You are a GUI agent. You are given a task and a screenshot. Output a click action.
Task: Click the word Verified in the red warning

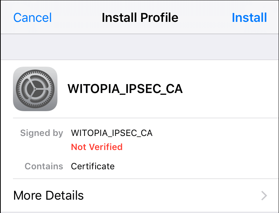tap(106, 147)
